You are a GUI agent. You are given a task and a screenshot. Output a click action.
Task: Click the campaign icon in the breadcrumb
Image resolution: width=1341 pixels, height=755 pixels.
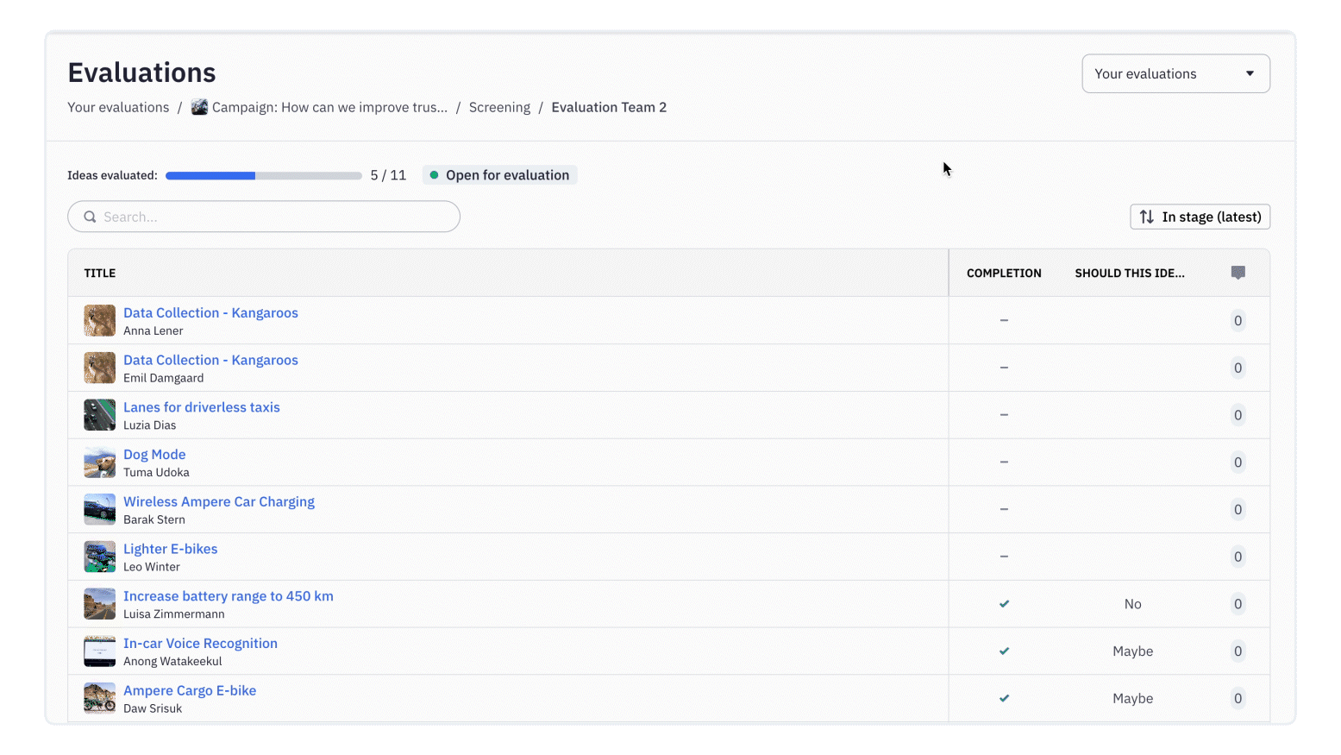199,107
